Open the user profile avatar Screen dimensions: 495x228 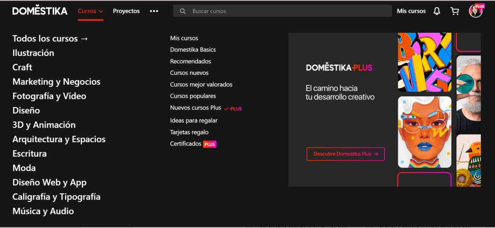coord(476,11)
